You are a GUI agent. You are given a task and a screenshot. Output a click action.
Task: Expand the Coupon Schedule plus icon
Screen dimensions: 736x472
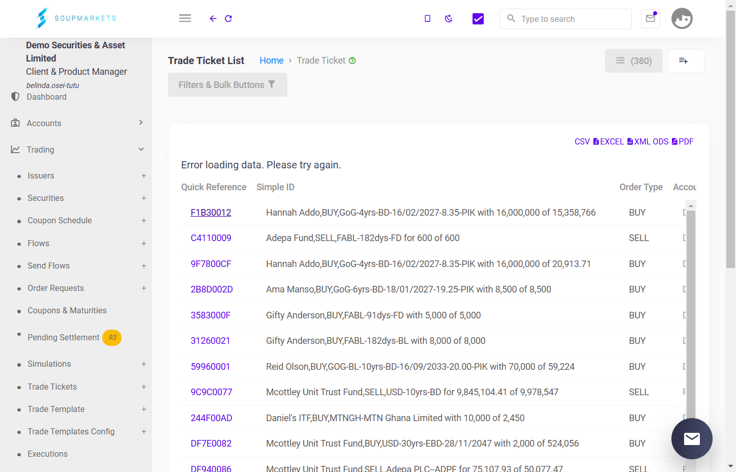(144, 220)
